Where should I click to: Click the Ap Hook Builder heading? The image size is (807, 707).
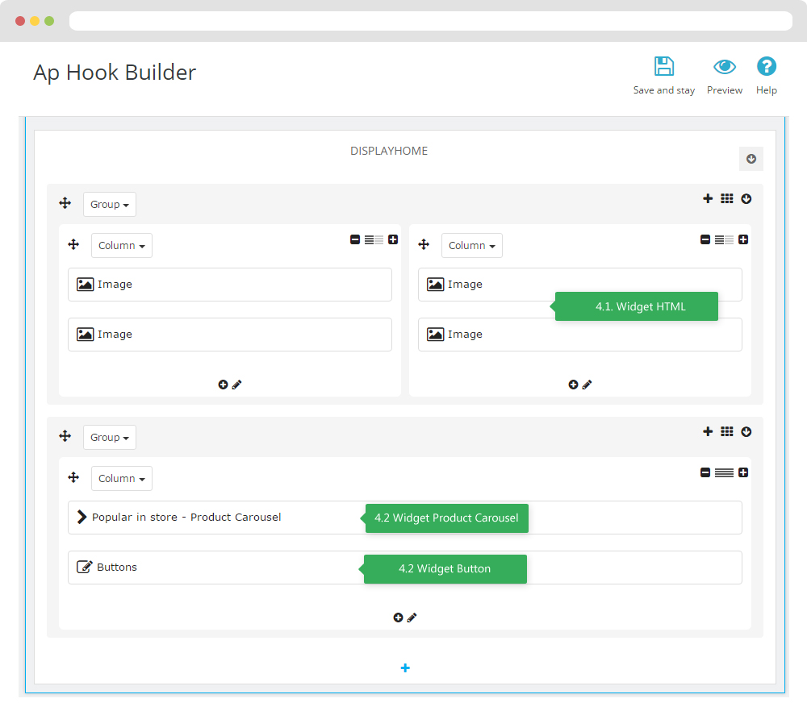(x=115, y=73)
